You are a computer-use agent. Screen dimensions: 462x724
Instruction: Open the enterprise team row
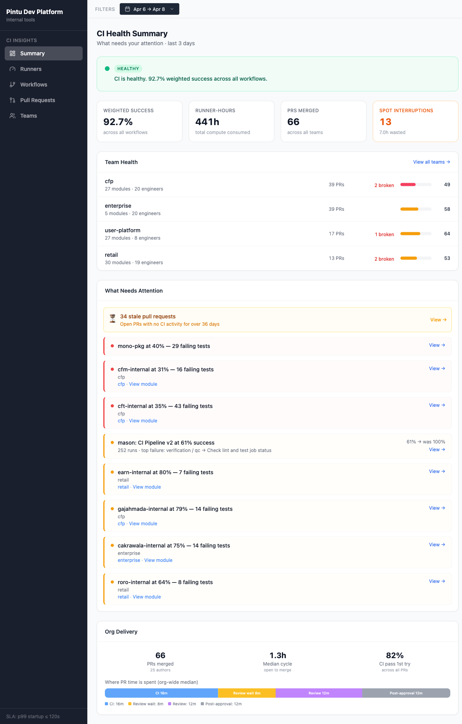click(278, 209)
